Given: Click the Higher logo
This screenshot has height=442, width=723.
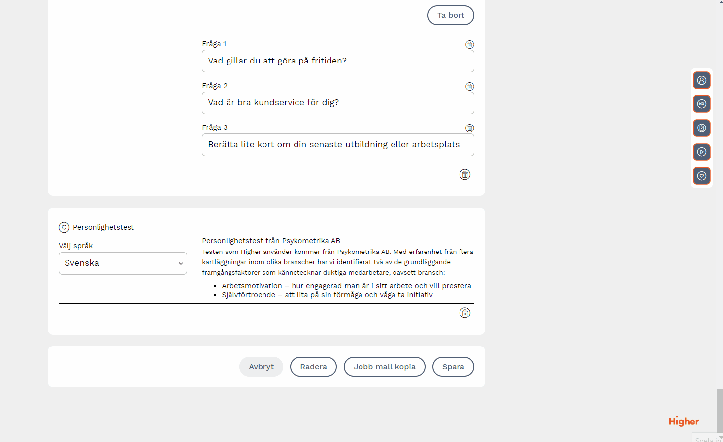Looking at the screenshot, I should point(684,421).
